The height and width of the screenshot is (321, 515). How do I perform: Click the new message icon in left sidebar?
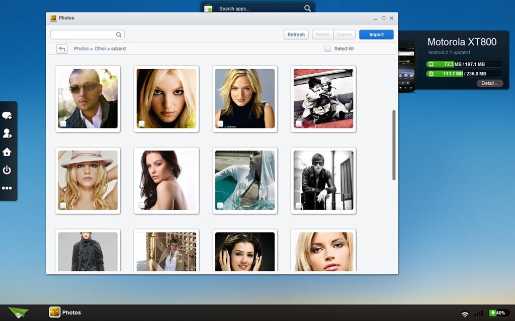tap(7, 116)
